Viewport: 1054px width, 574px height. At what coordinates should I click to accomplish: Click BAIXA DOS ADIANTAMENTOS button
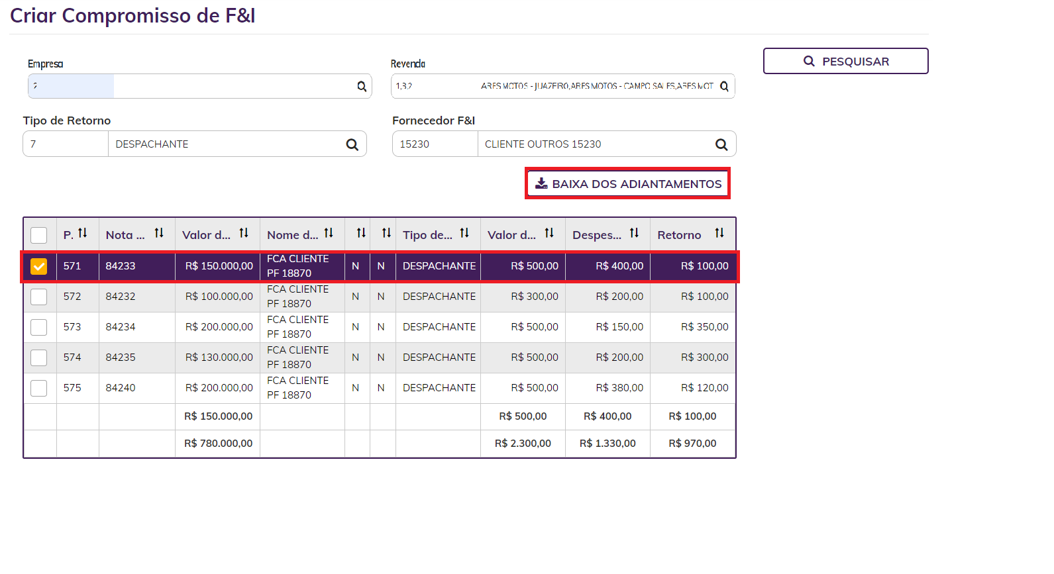[628, 183]
